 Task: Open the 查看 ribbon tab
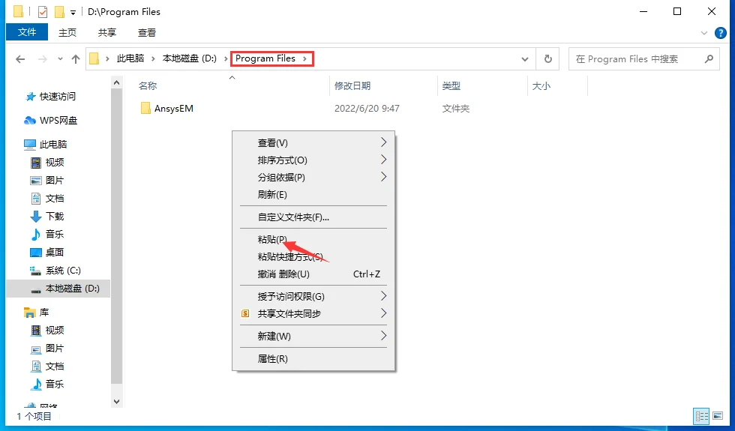[147, 32]
